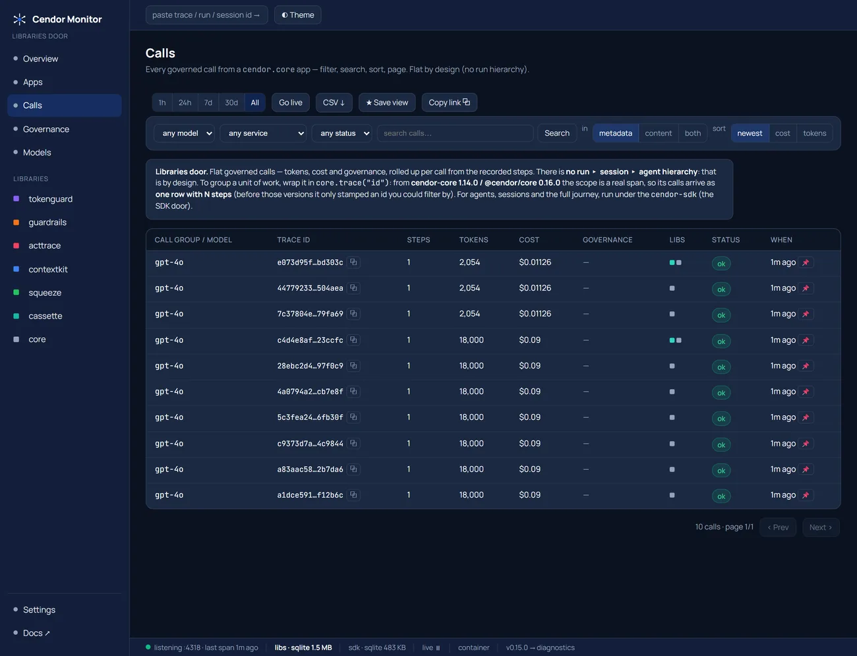Pin the call row c4d4e8af…23ccfc
This screenshot has width=857, height=656.
point(806,340)
